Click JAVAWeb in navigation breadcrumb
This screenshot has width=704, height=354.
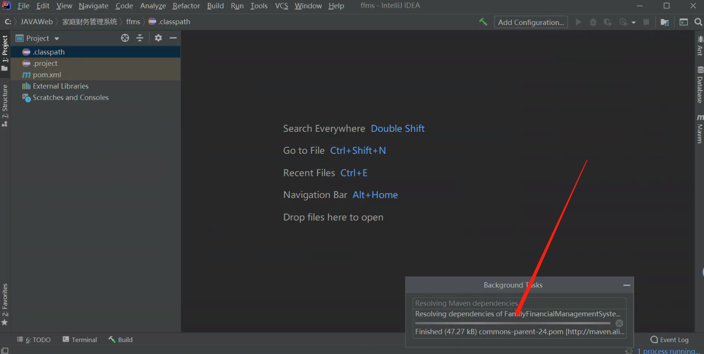pos(37,22)
